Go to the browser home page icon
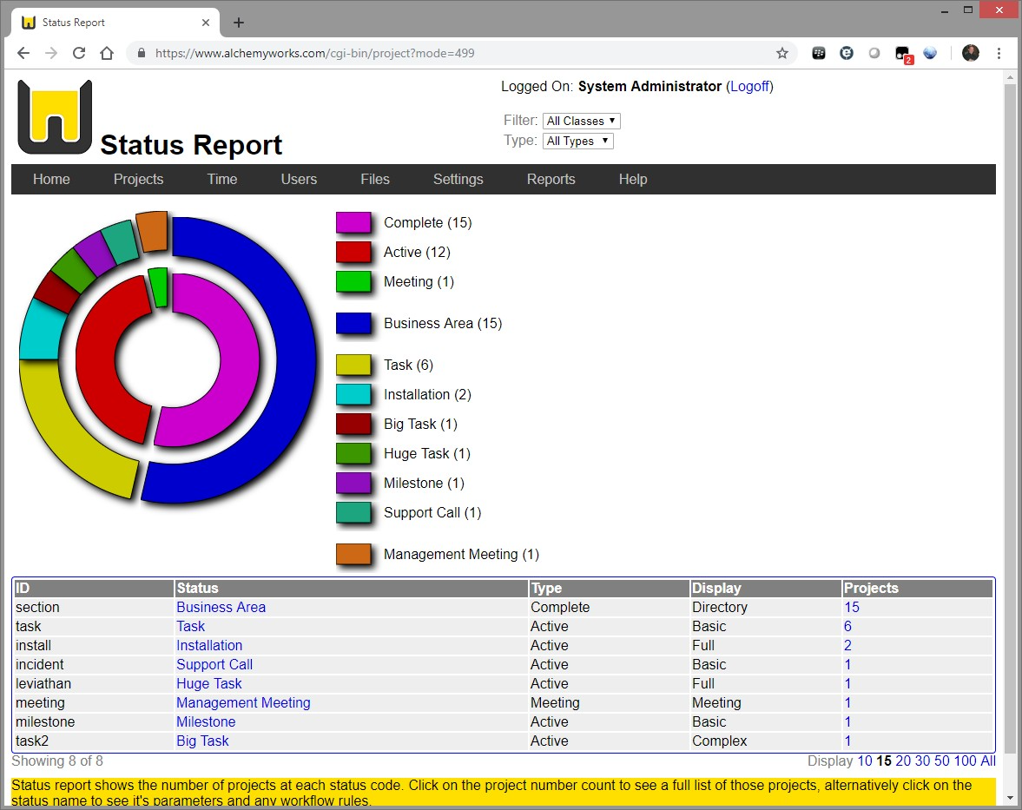Viewport: 1022px width, 810px height. pyautogui.click(x=107, y=54)
